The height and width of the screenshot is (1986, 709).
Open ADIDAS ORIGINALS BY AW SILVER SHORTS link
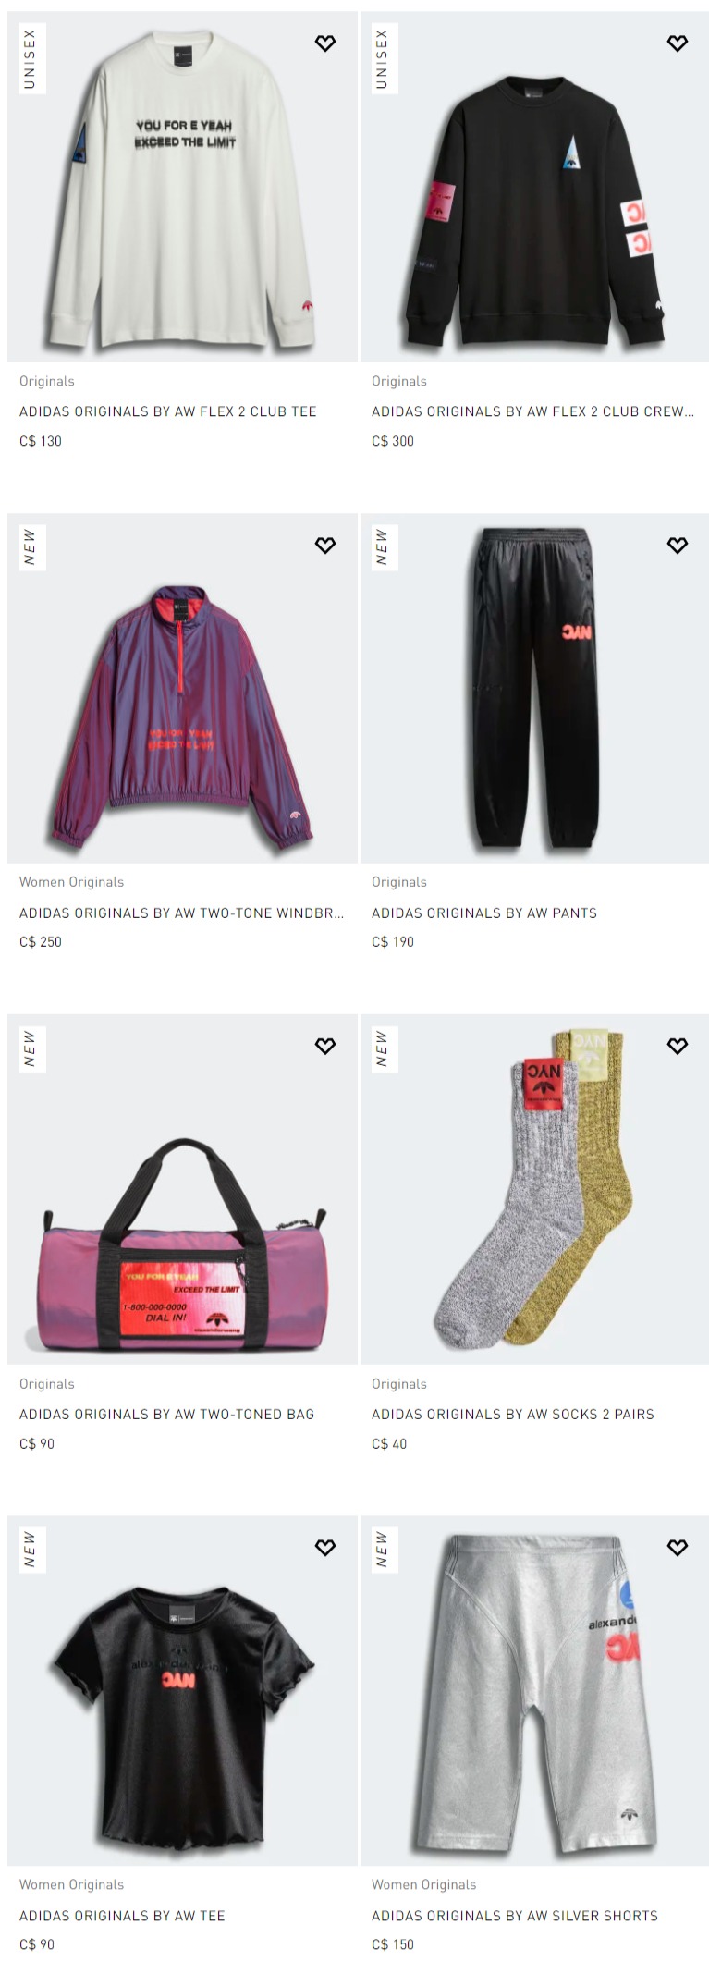(x=515, y=1917)
